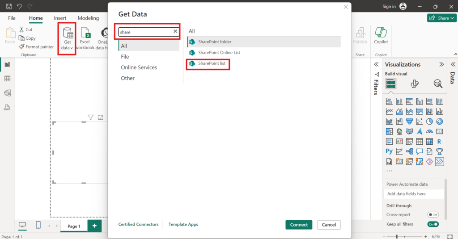Select the Gauge visualization
This screenshot has height=239, width=458.
[x=429, y=132]
